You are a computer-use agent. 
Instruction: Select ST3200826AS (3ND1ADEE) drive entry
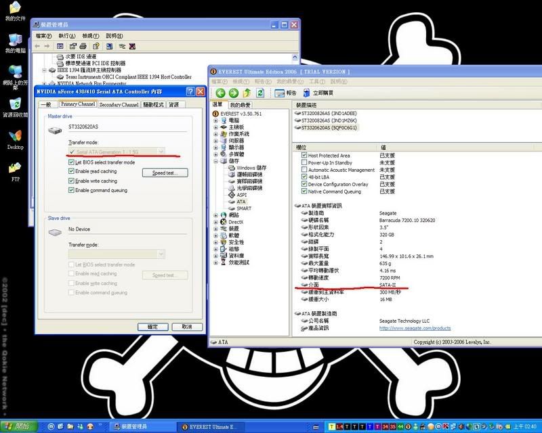click(326, 113)
